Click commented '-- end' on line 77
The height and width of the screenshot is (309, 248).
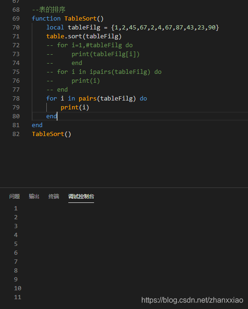[57, 89]
